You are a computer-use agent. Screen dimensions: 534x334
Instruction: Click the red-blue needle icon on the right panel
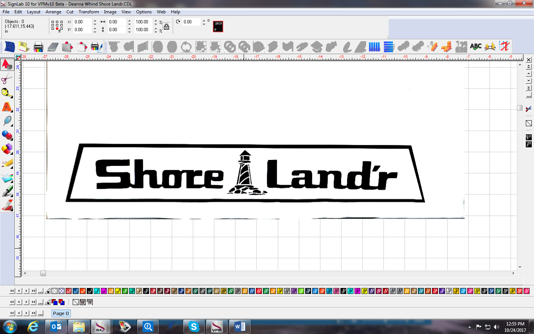529,109
